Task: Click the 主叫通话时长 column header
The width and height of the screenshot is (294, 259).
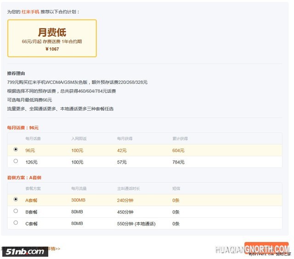Action: point(129,189)
